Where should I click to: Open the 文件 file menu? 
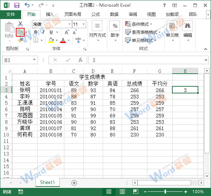(x=11, y=14)
